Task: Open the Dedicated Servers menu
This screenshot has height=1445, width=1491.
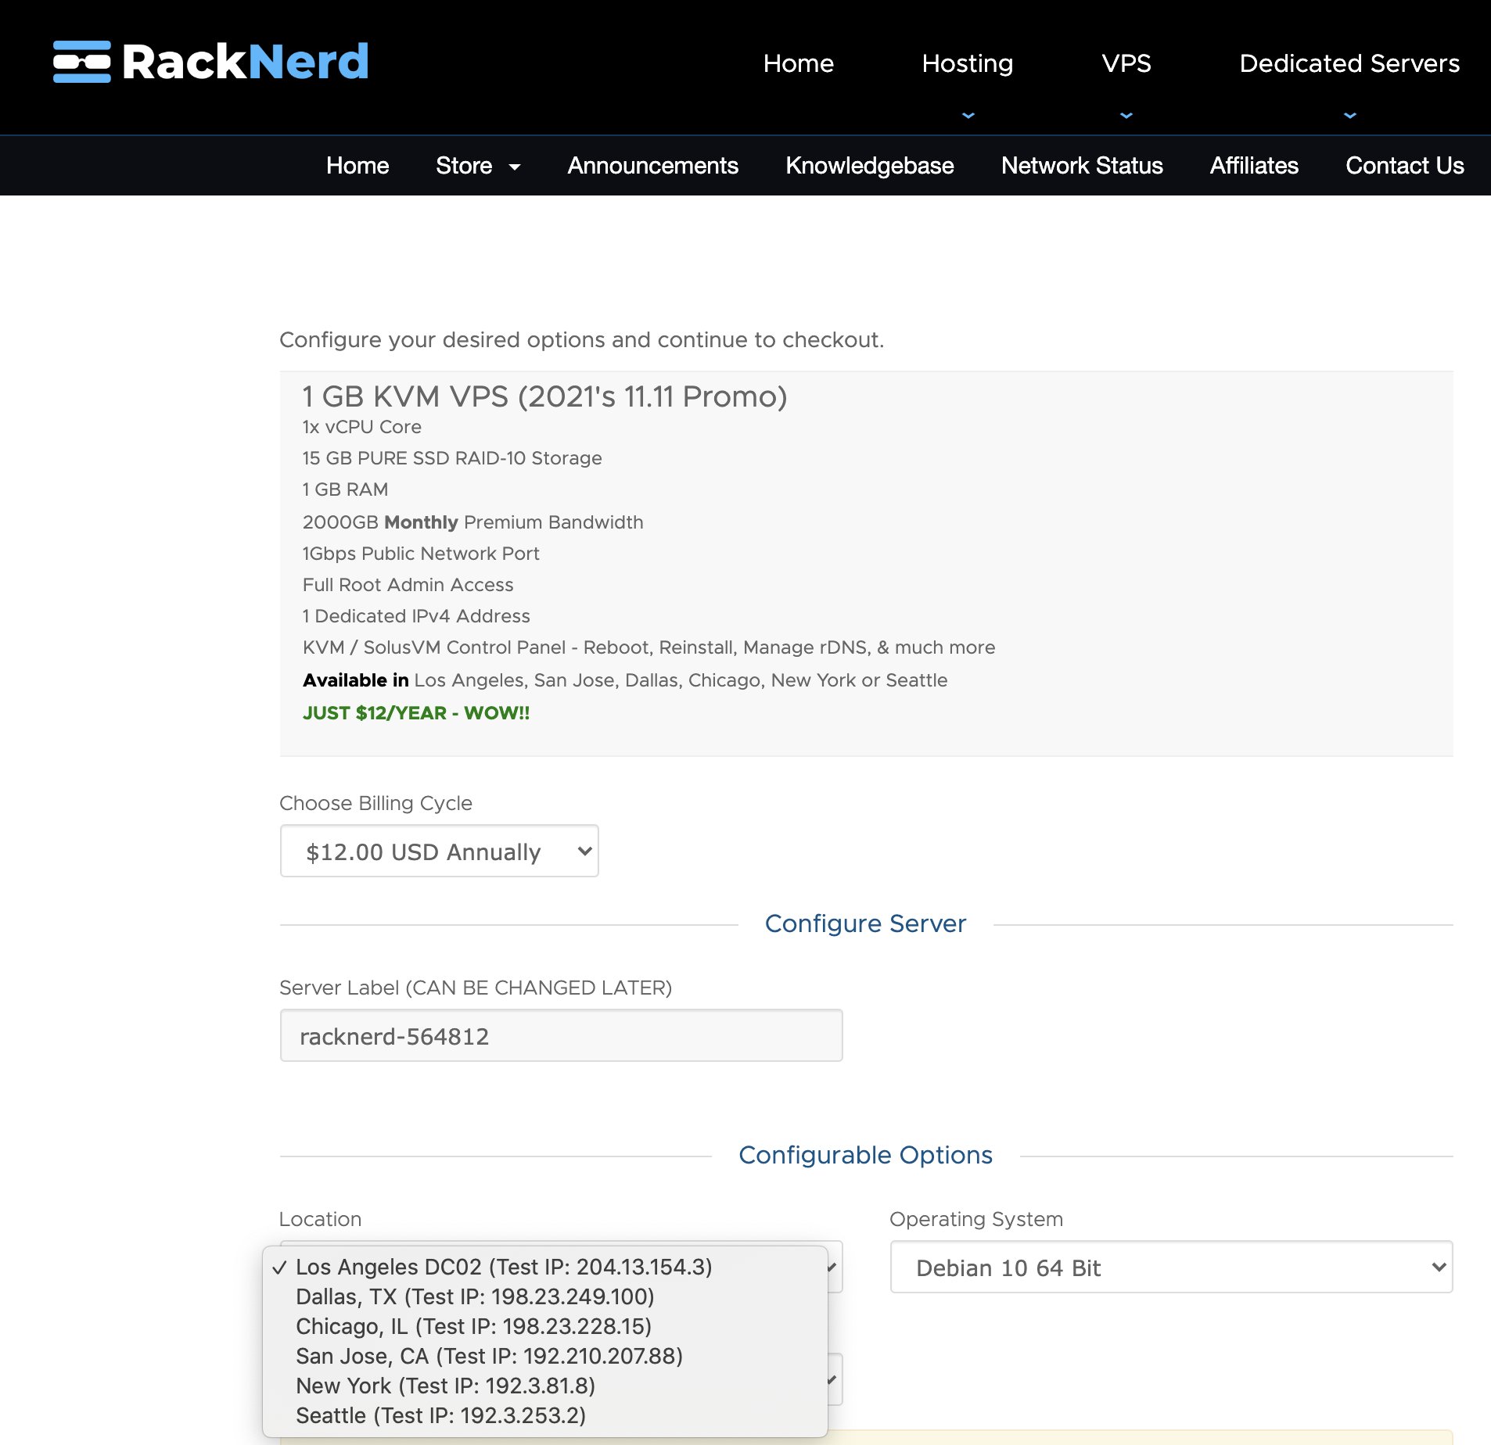Action: pyautogui.click(x=1349, y=63)
